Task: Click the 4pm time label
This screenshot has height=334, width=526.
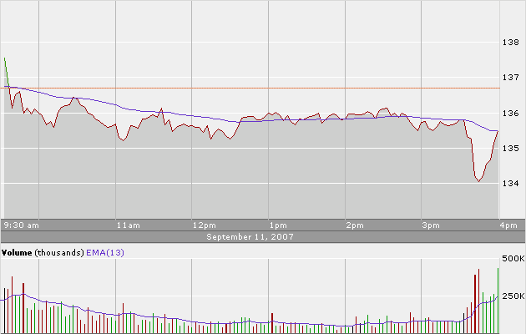Action: (x=508, y=225)
